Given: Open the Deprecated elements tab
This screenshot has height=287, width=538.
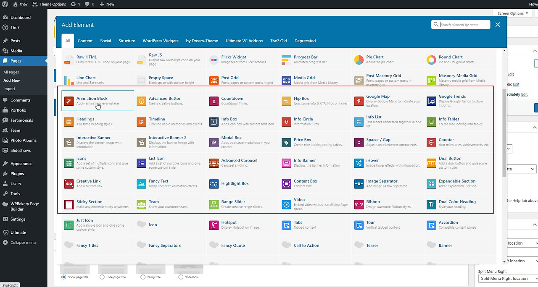Looking at the screenshot, I should 305,41.
